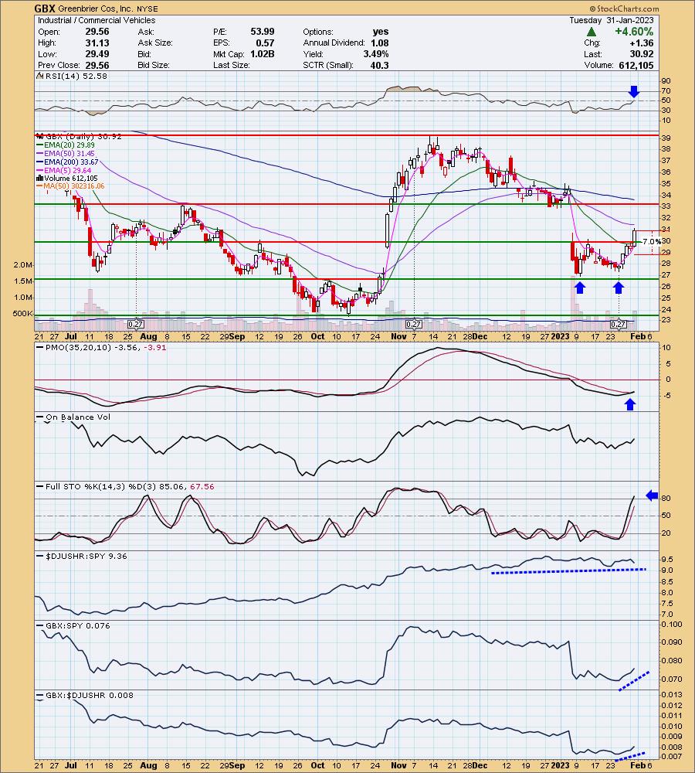This screenshot has width=695, height=773.
Task: Click the High price value 31.13
Action: [x=97, y=43]
